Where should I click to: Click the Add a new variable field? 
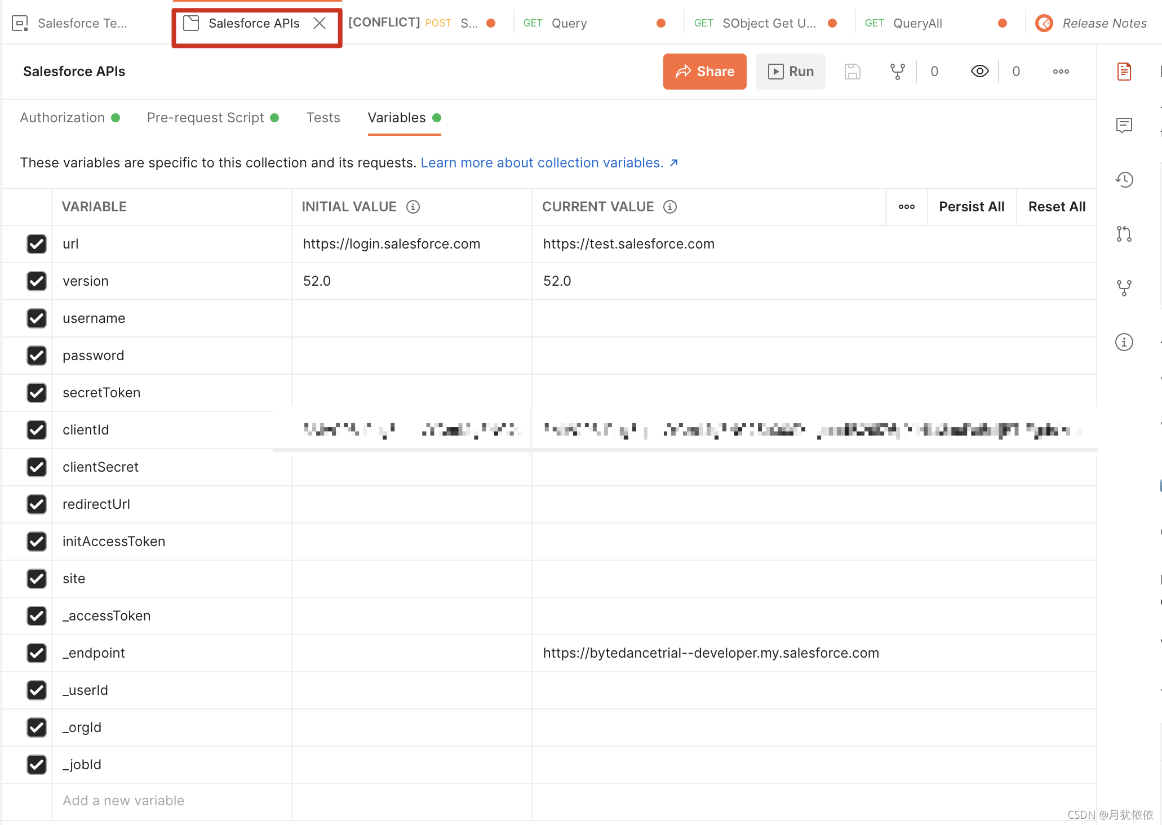click(x=123, y=801)
